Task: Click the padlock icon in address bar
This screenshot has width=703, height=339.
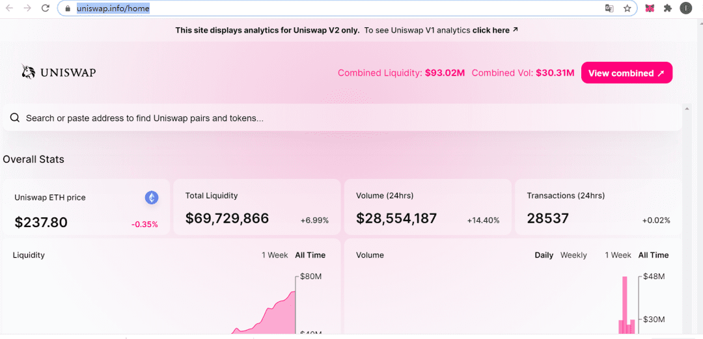Action: click(x=68, y=8)
